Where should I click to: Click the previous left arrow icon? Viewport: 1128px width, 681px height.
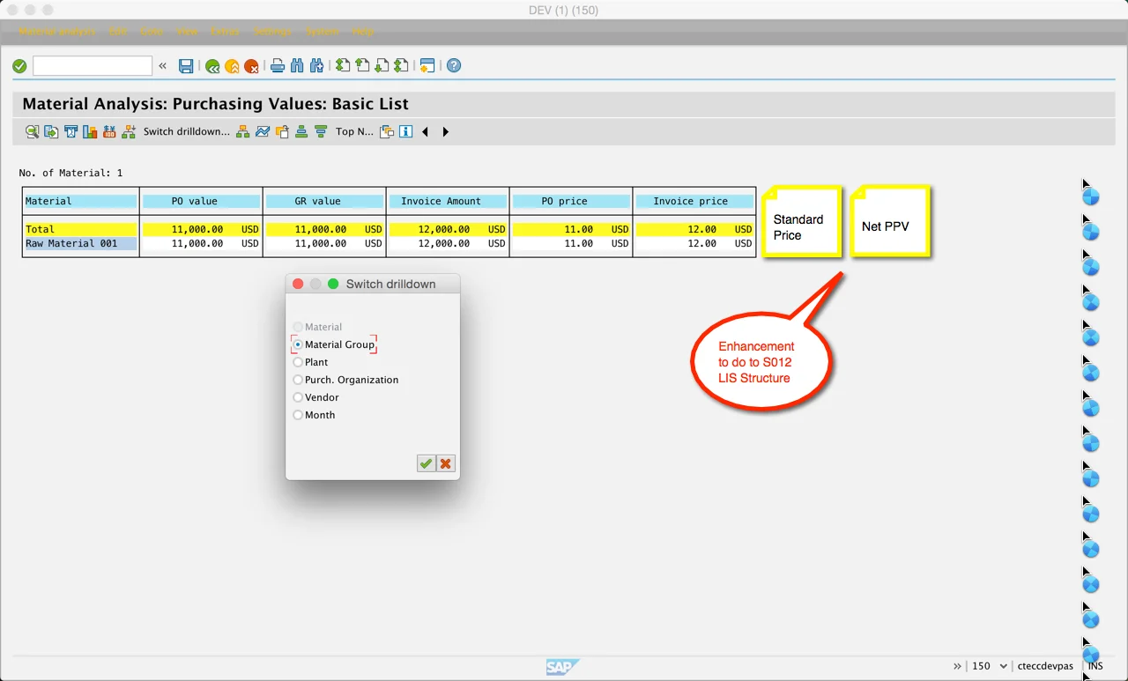point(425,132)
